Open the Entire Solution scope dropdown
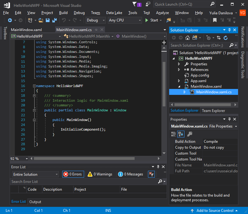Viewport: 248px width, 214px height. pos(35,174)
